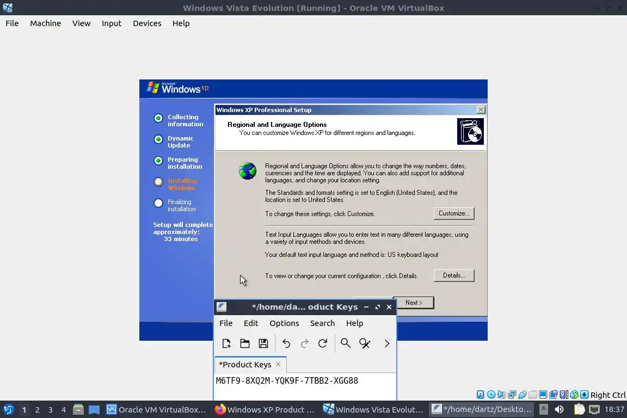627x418 pixels.
Task: Switch to /home/dartz/Desktop editor taskbar entry
Action: [x=482, y=410]
